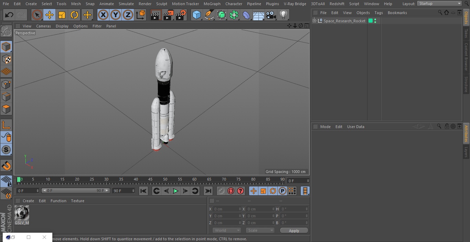This screenshot has height=242, width=470.
Task: Open the green Array modeling object icon
Action: pos(234,15)
